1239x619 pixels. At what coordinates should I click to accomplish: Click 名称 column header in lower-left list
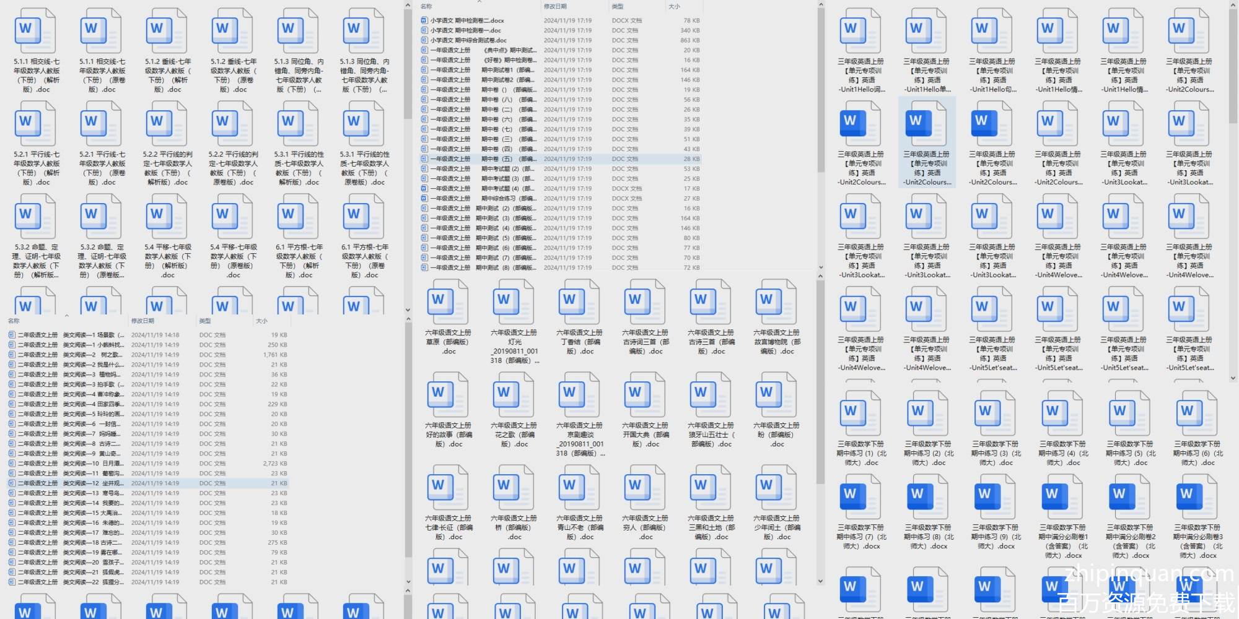[14, 321]
